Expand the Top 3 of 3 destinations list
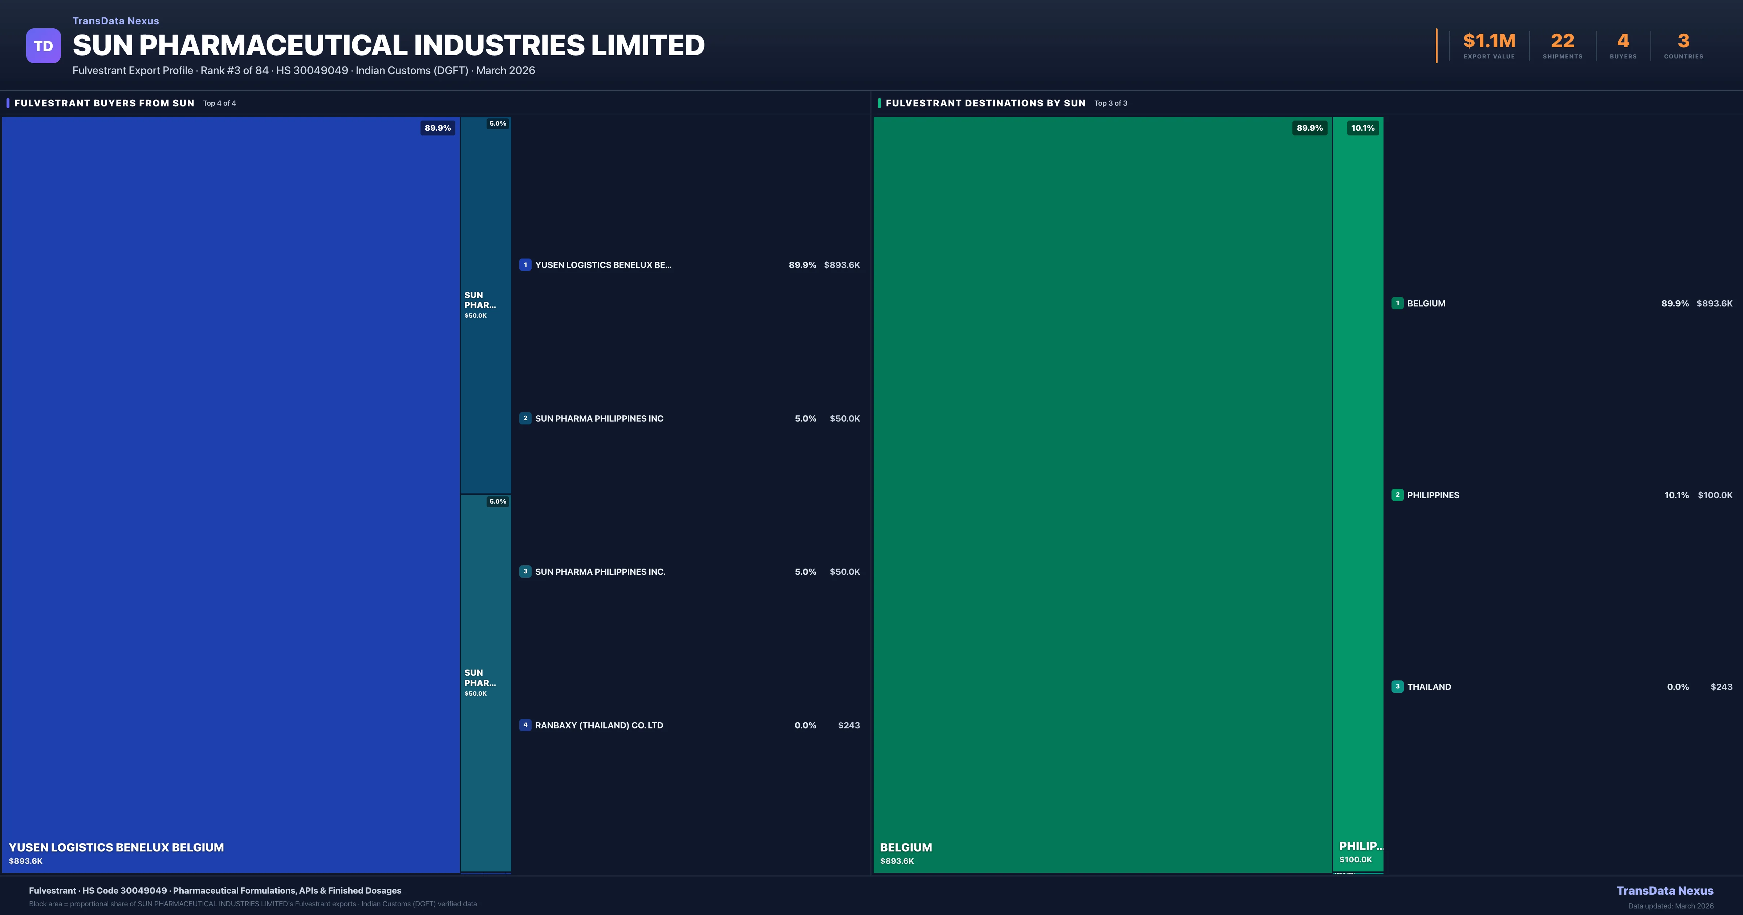The width and height of the screenshot is (1743, 915). click(x=1110, y=103)
